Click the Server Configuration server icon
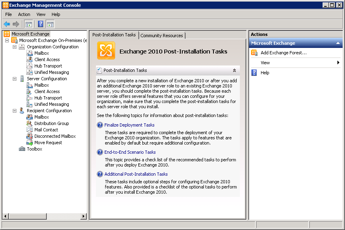The width and height of the screenshot is (345, 230). (x=22, y=79)
